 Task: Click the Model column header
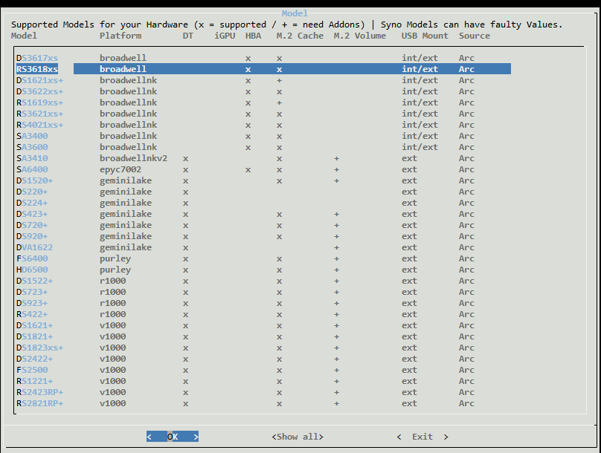pos(24,36)
